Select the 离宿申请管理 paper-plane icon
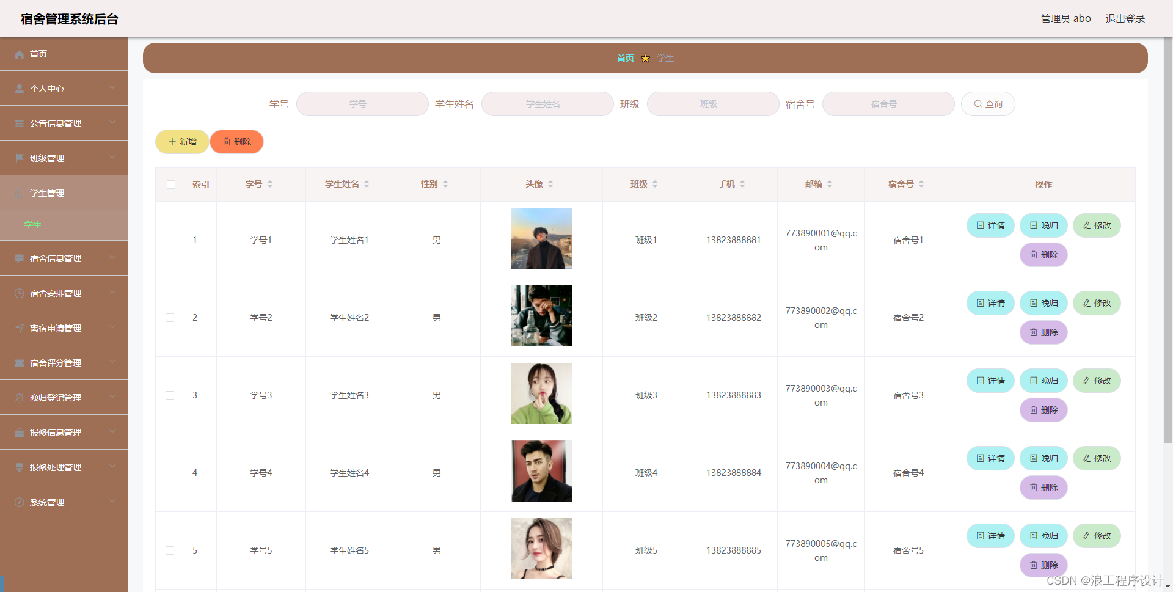 tap(19, 327)
